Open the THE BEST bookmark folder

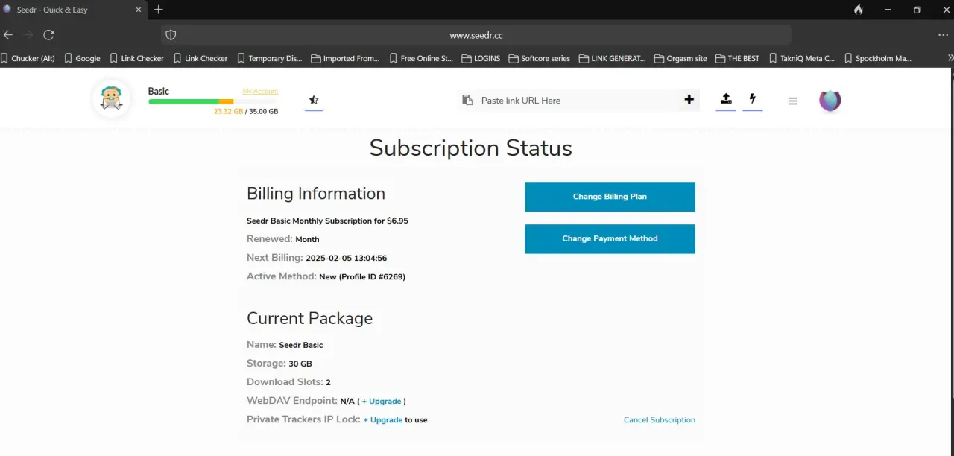point(738,58)
